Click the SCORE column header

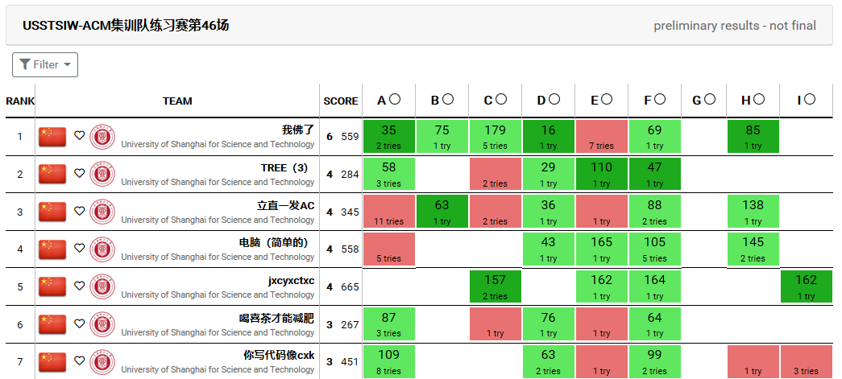(341, 101)
